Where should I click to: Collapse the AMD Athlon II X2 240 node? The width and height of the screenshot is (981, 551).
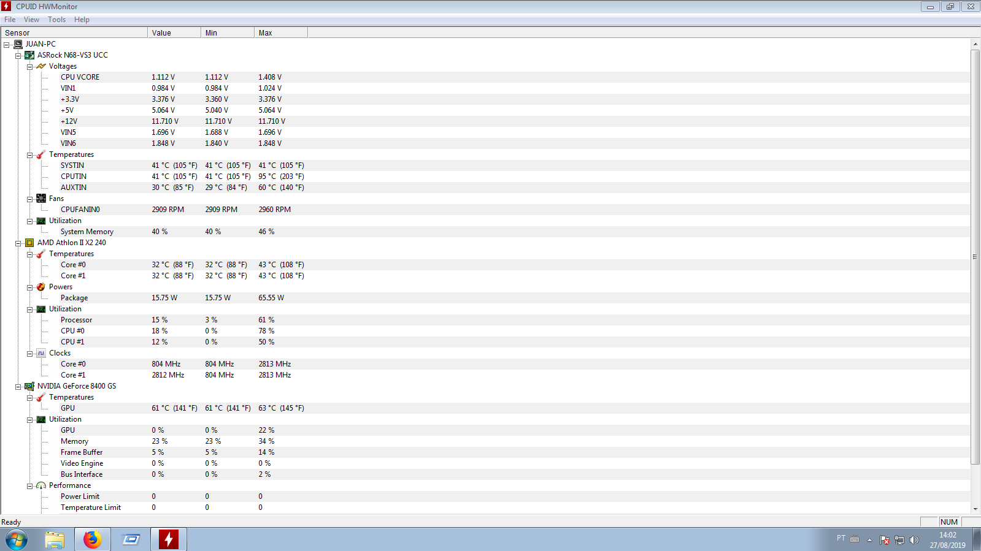[18, 243]
